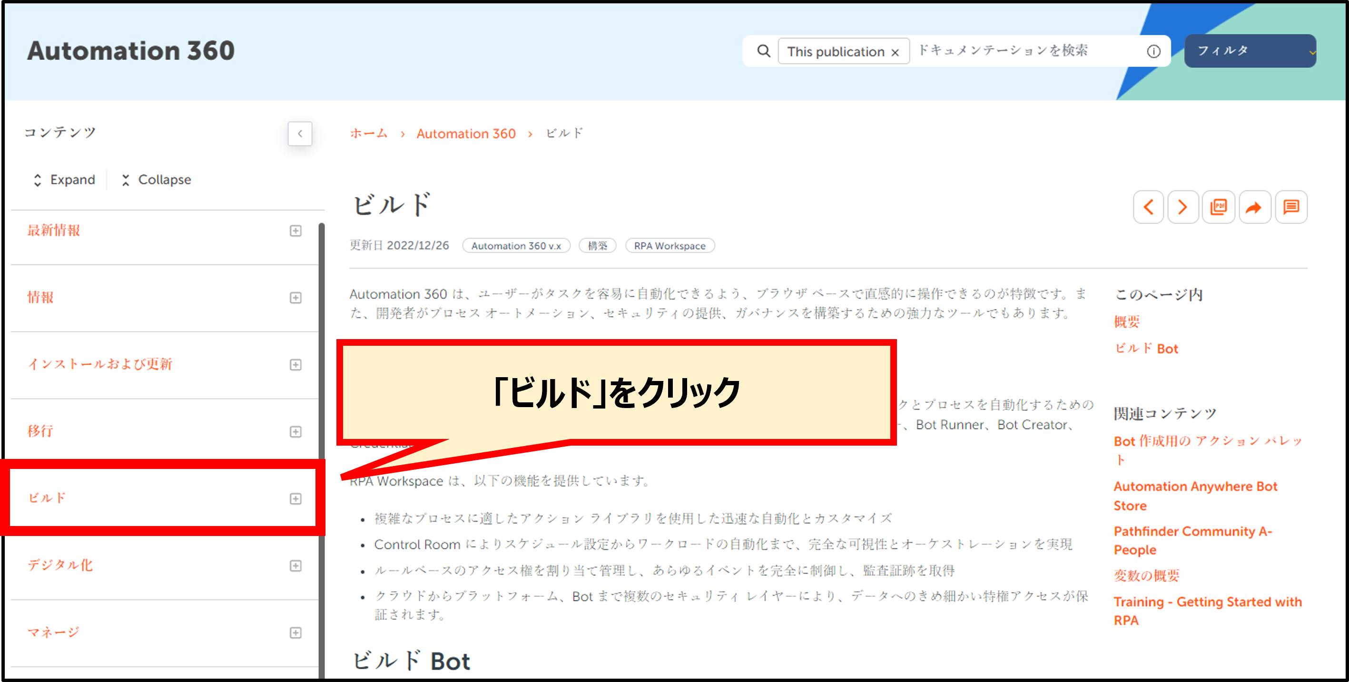Viewport: 1349px width, 682px height.
Task: Click the PDF export icon
Action: tap(1219, 207)
